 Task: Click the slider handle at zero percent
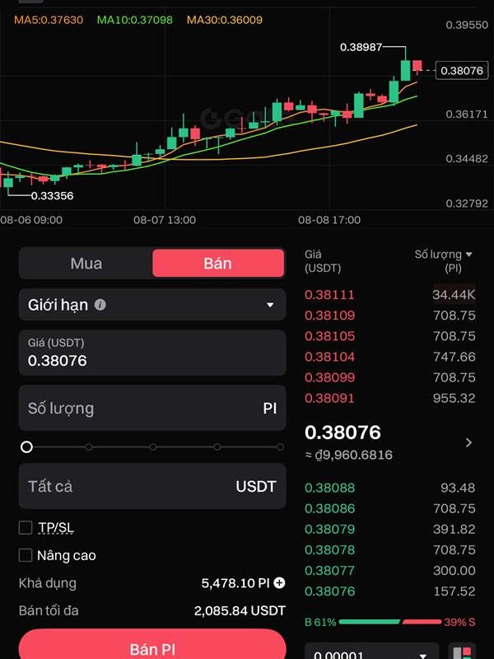coord(26,446)
